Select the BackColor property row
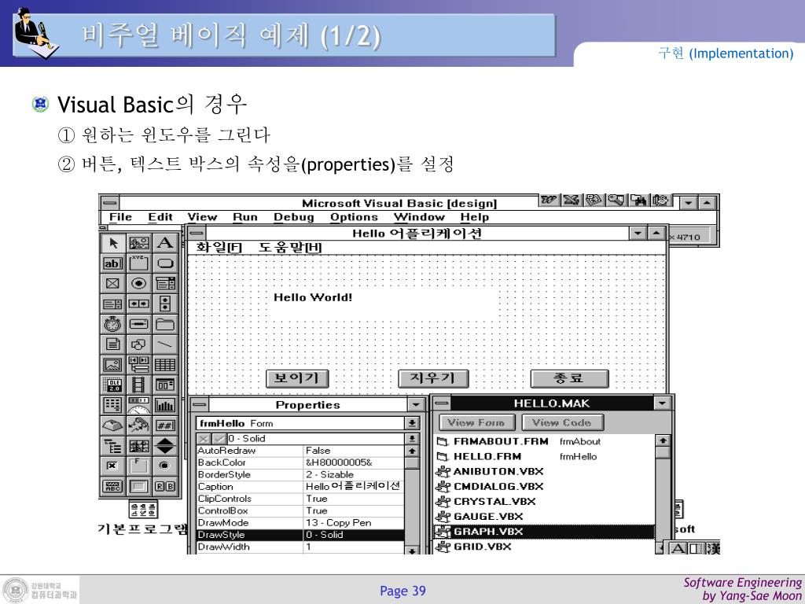Screen dimensions: 805x604 tap(301, 462)
